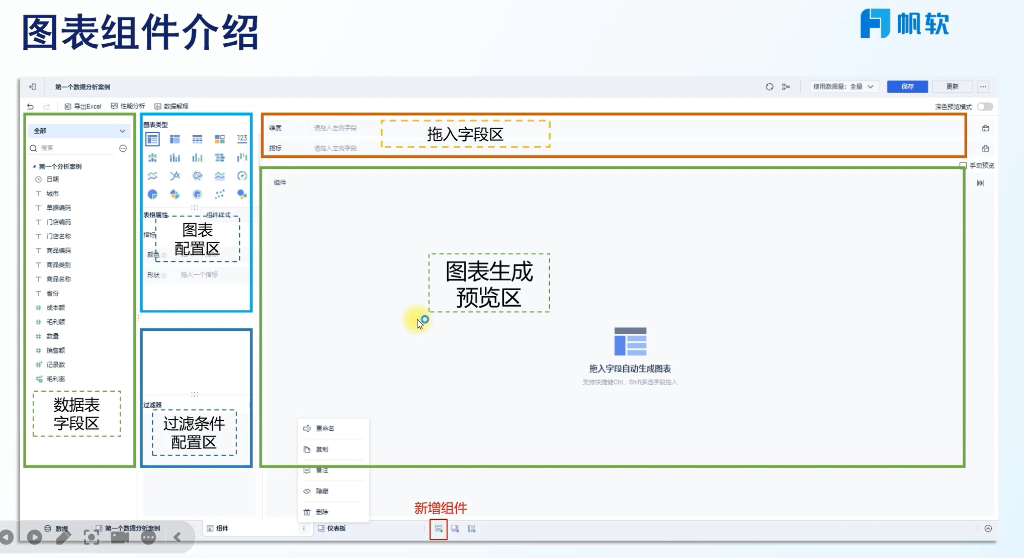1024x558 pixels.
Task: Click the 导出Excel button
Action: pos(83,106)
